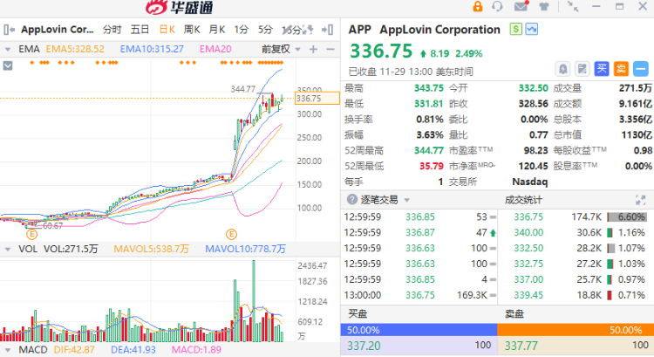The width and height of the screenshot is (654, 357).
Task: Click the 市盈率TTM value 98.23
Action: 535,150
